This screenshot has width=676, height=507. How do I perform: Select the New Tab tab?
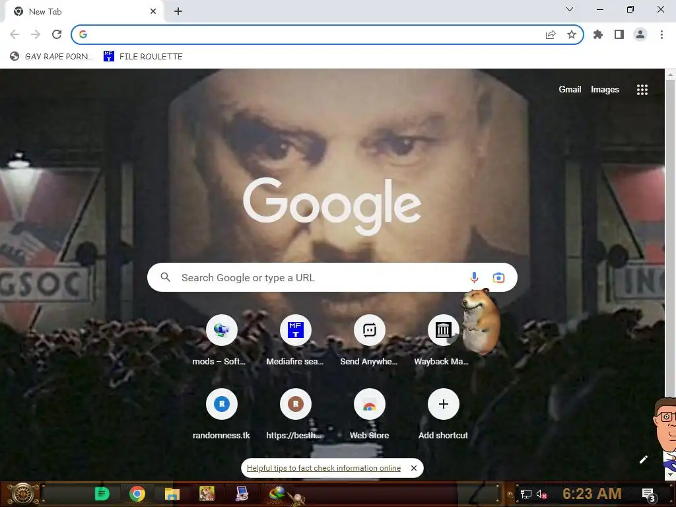coord(83,12)
